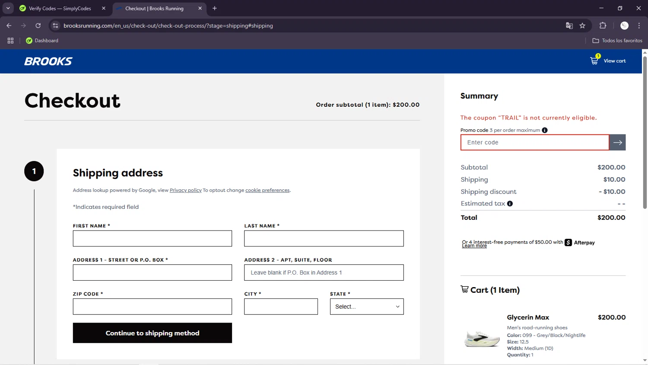Click the browser back arrow
Image resolution: width=648 pixels, height=365 pixels.
[x=9, y=26]
